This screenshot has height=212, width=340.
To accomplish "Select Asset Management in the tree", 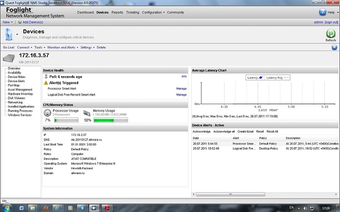I will point(20,90).
